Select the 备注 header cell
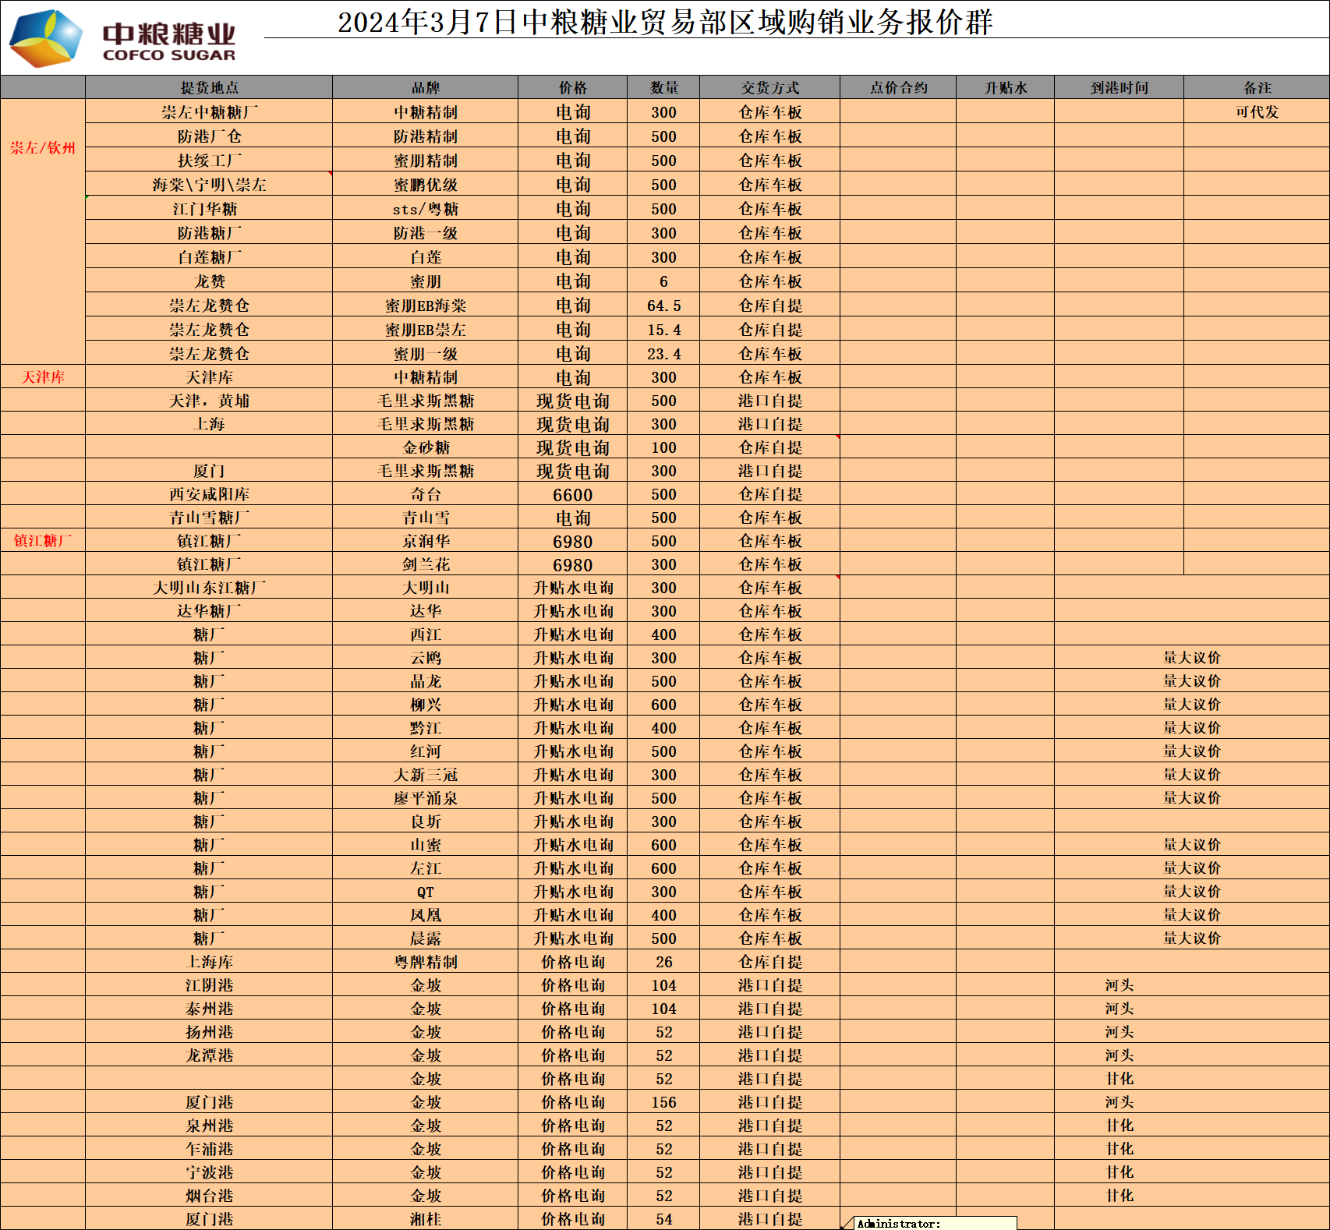 coord(1257,87)
